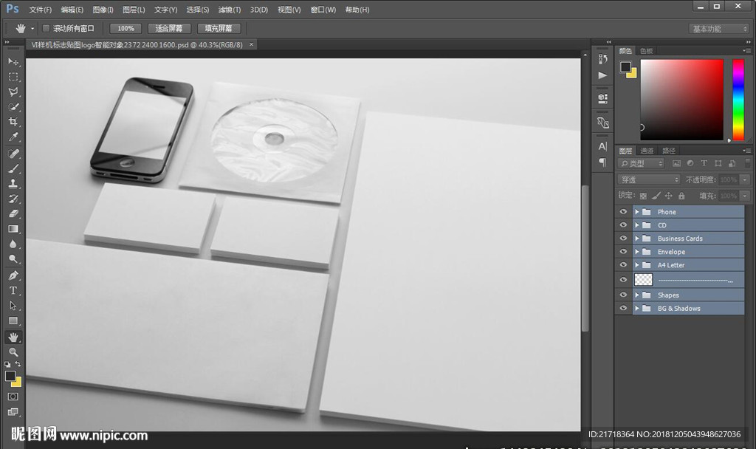Toggle visibility of the Shapes group
Screen dimensions: 756x449
623,295
